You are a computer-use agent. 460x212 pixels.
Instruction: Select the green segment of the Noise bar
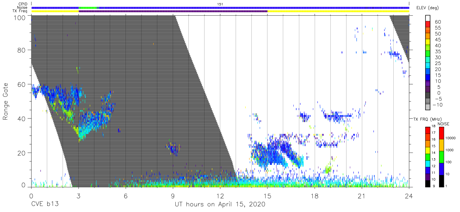(88, 7)
